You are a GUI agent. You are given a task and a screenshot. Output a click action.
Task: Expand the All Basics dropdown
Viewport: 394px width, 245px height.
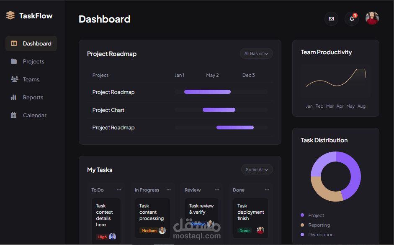[x=256, y=53]
